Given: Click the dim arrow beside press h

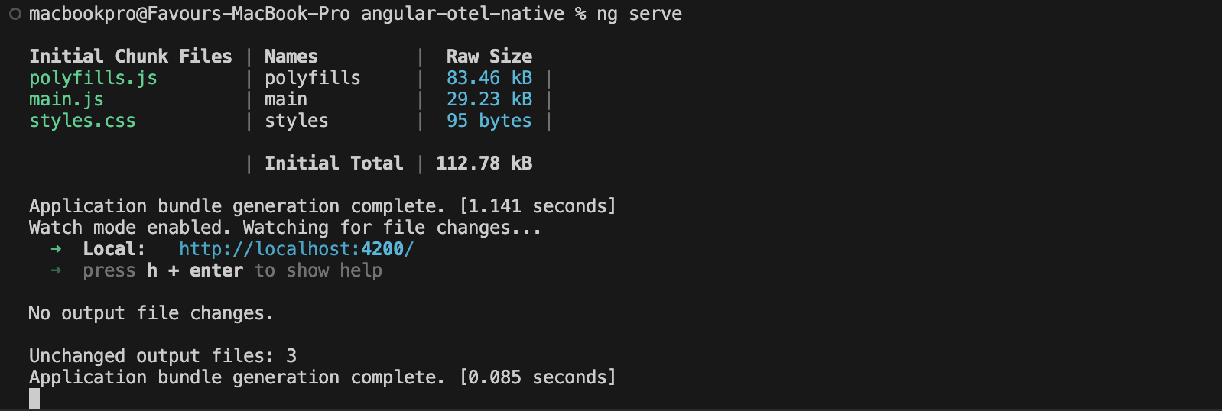Looking at the screenshot, I should (x=56, y=270).
